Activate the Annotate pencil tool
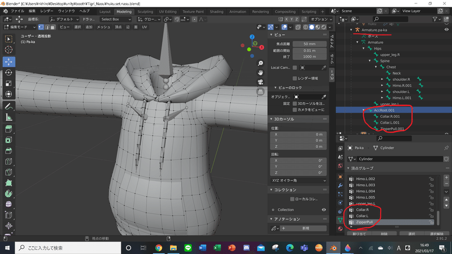 (x=8, y=106)
